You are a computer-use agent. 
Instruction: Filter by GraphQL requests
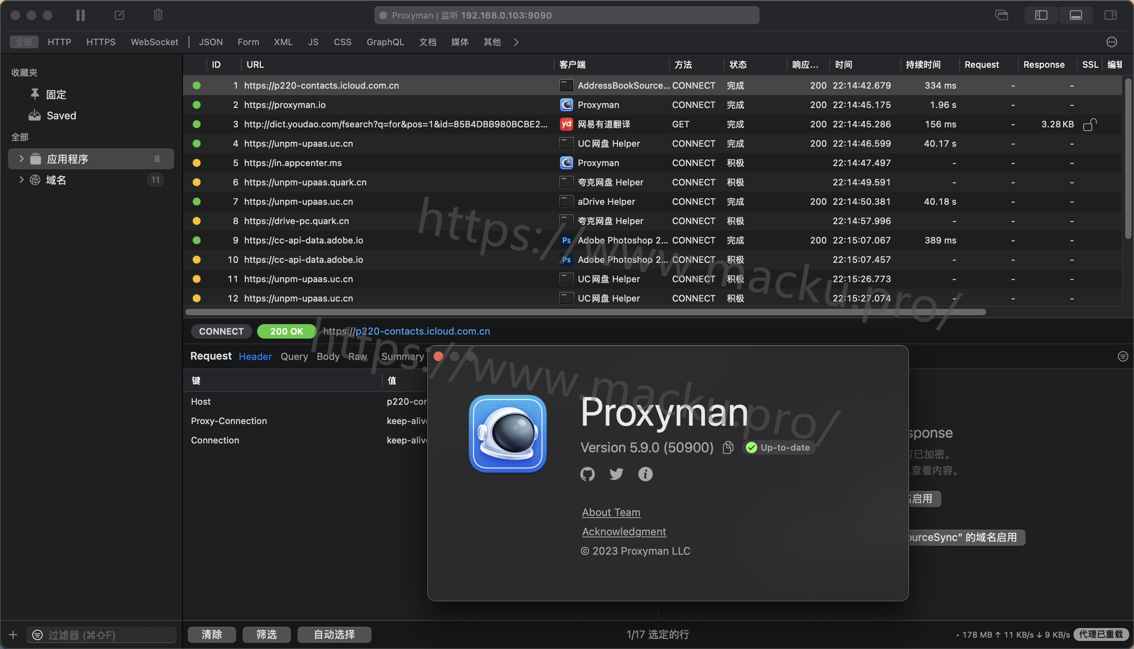click(x=385, y=42)
